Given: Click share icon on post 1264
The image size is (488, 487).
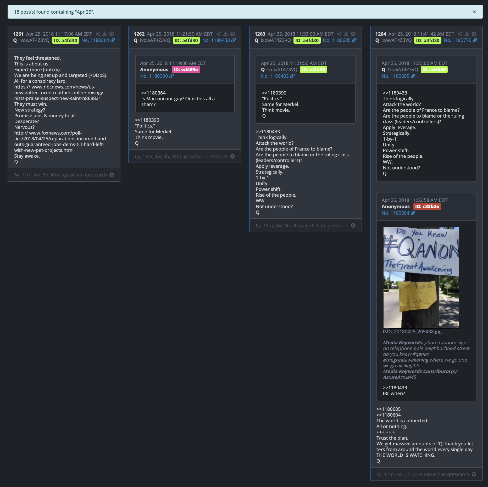Looking at the screenshot, I should click(460, 34).
